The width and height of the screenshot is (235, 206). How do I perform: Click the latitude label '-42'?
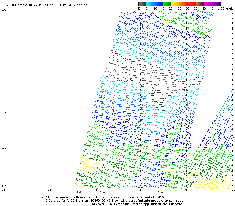(x=3, y=43)
